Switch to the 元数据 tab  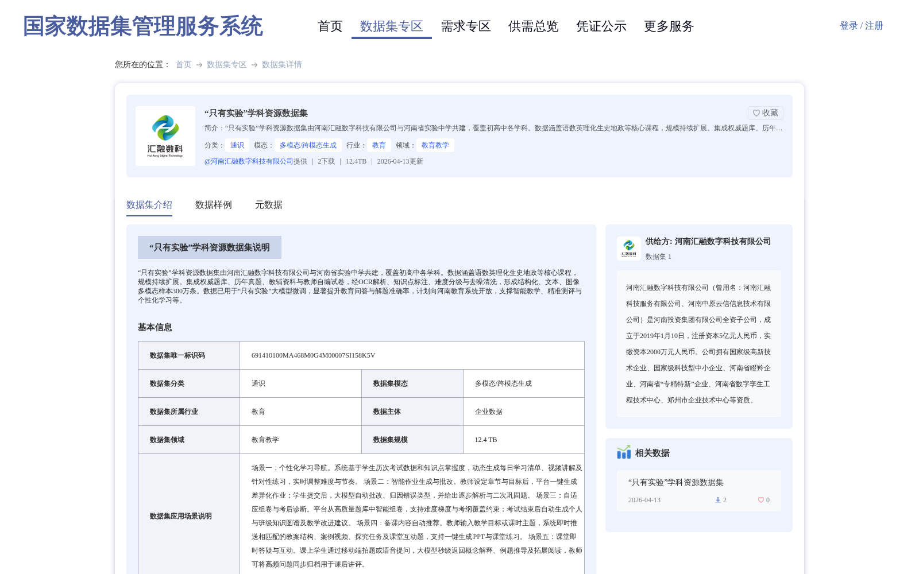tap(269, 205)
